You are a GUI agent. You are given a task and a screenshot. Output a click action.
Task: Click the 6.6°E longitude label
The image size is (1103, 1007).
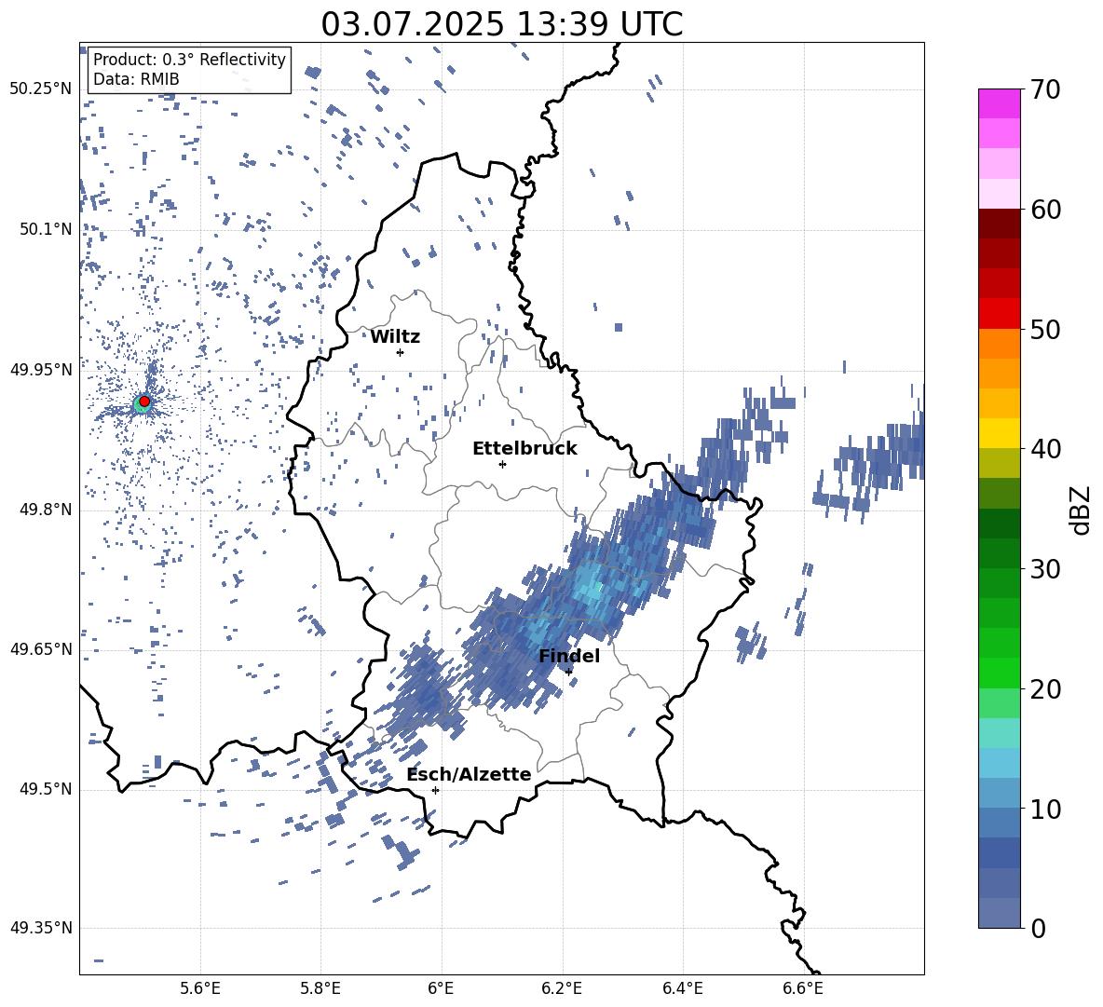tap(803, 988)
